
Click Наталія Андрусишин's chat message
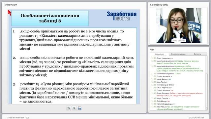coord(163,104)
